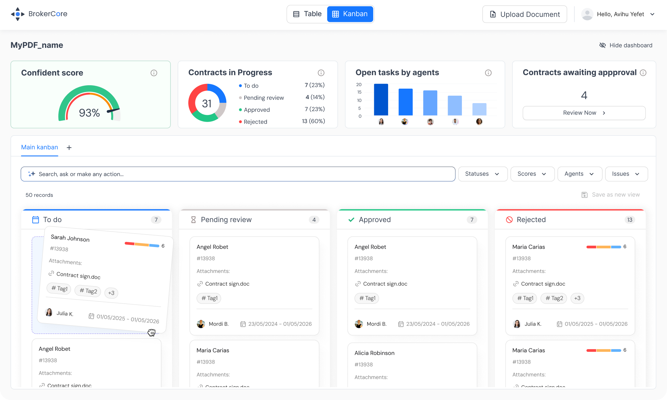Image resolution: width=667 pixels, height=400 pixels.
Task: Click the Review Now button
Action: click(584, 113)
